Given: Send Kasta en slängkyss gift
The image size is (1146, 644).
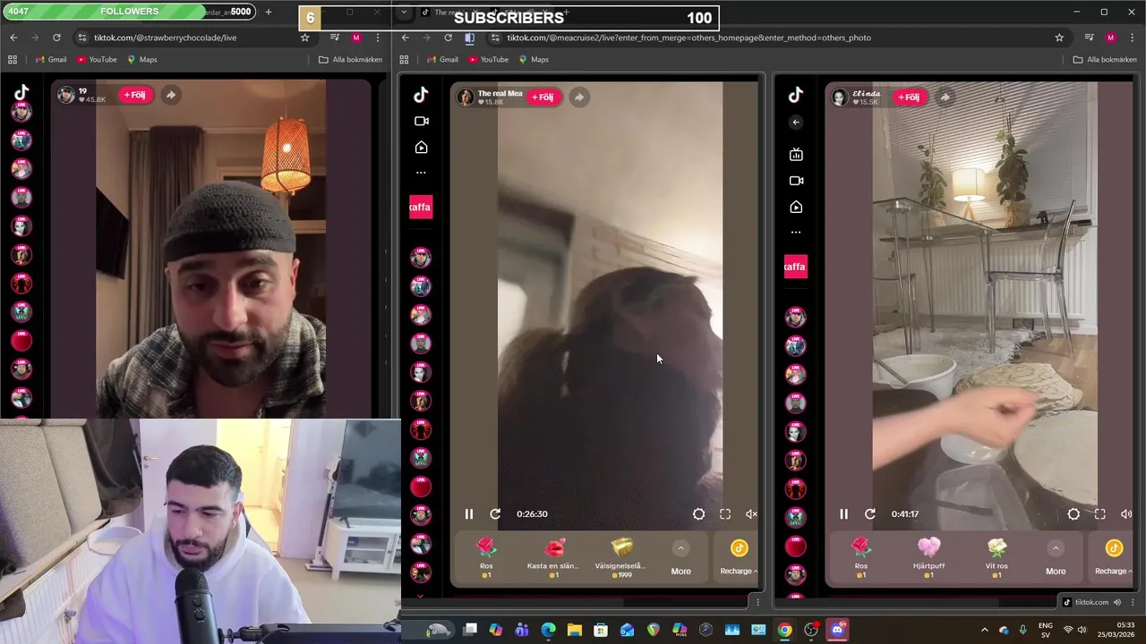Looking at the screenshot, I should [x=553, y=556].
